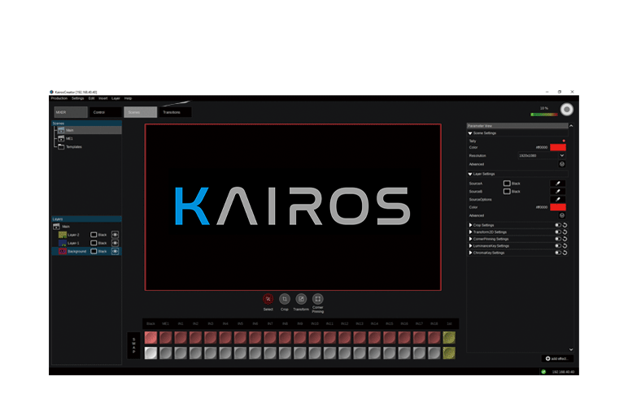Screen dimensions: 628x407
Task: Open the Resolution dropdown
Action: (561, 155)
